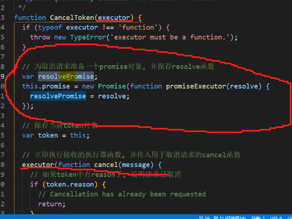Click the 'executor must be a function.' string

point(170,37)
